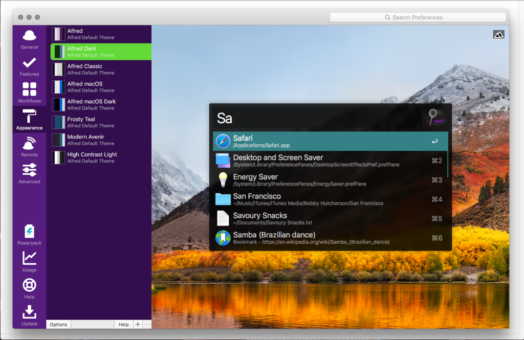Click the Alfred hat icon in preview

[436, 118]
